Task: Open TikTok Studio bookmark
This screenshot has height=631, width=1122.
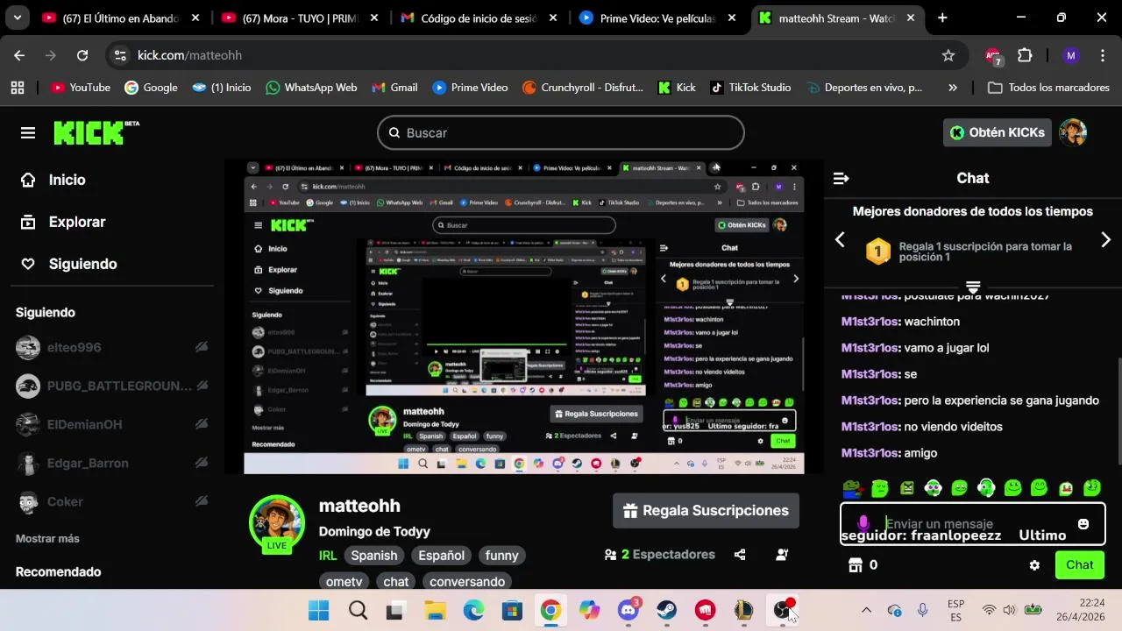Action: pos(750,88)
